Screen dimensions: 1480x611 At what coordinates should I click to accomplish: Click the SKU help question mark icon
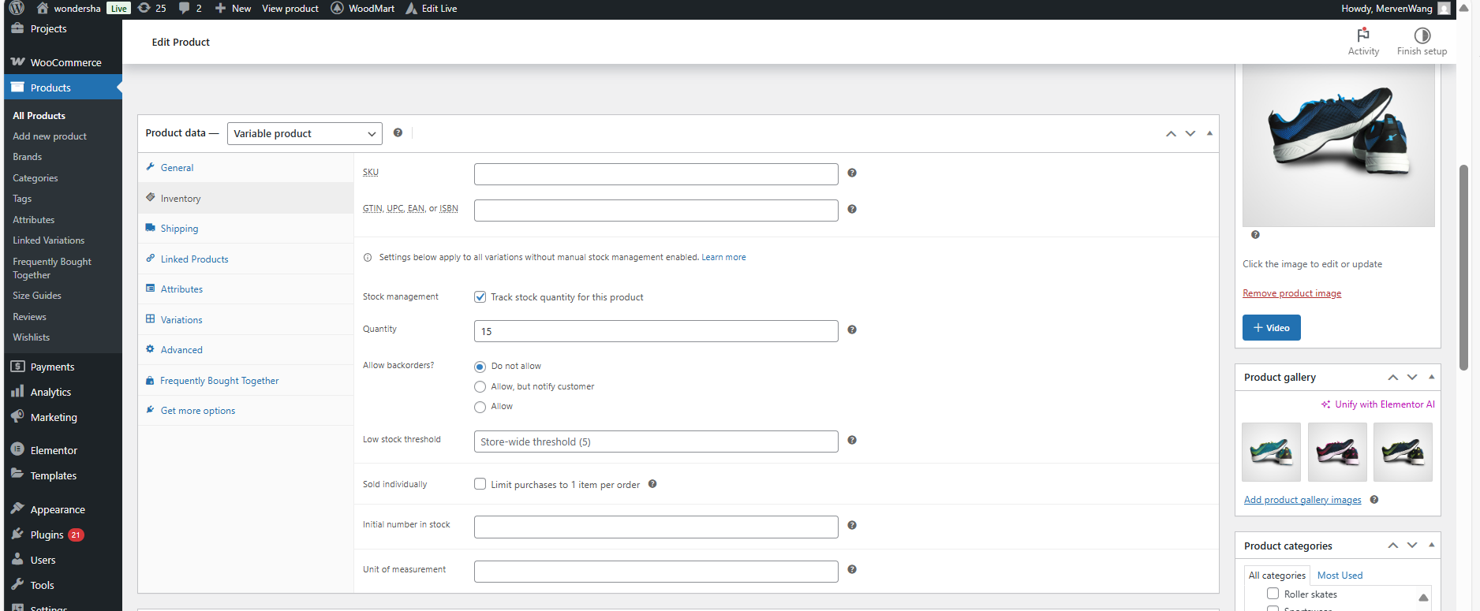tap(852, 173)
